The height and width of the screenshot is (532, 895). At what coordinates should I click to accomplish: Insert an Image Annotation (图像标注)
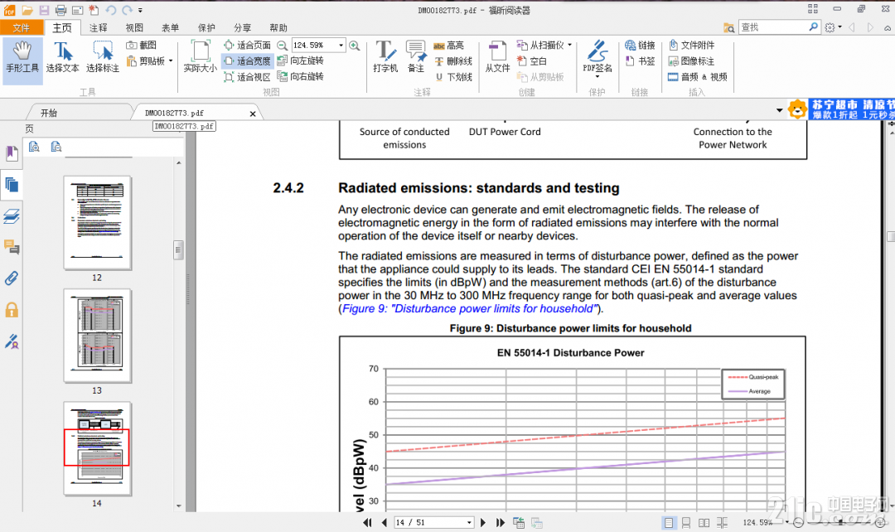691,61
